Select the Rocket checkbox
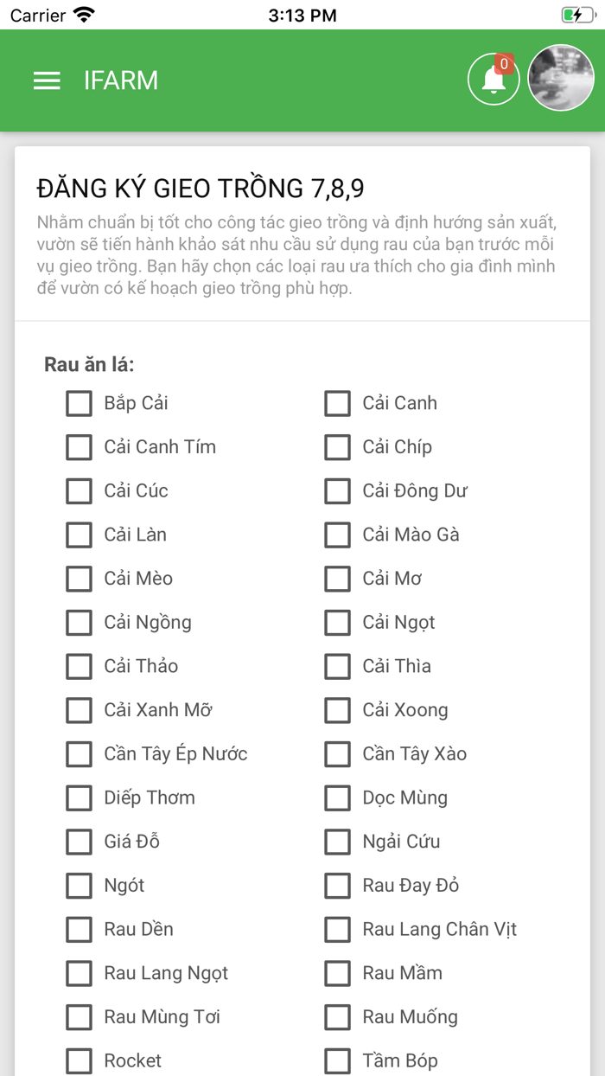The width and height of the screenshot is (605, 1076). (80, 1060)
